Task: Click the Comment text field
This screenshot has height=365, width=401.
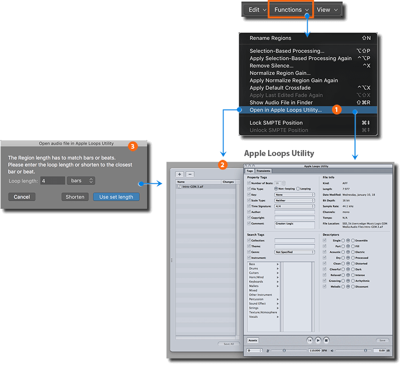Action: [295, 225]
